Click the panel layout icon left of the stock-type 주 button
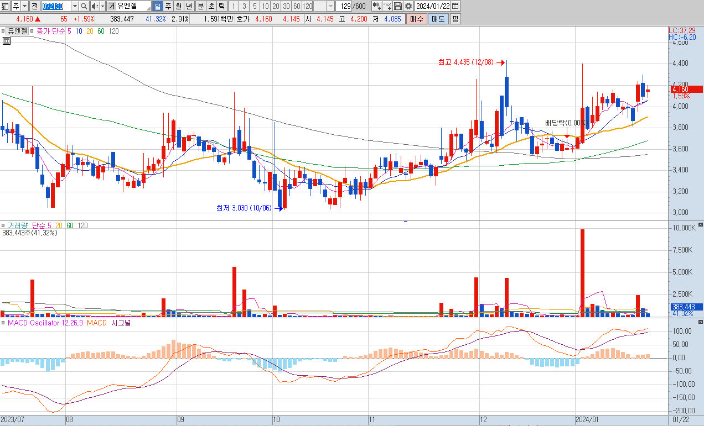 point(5,6)
